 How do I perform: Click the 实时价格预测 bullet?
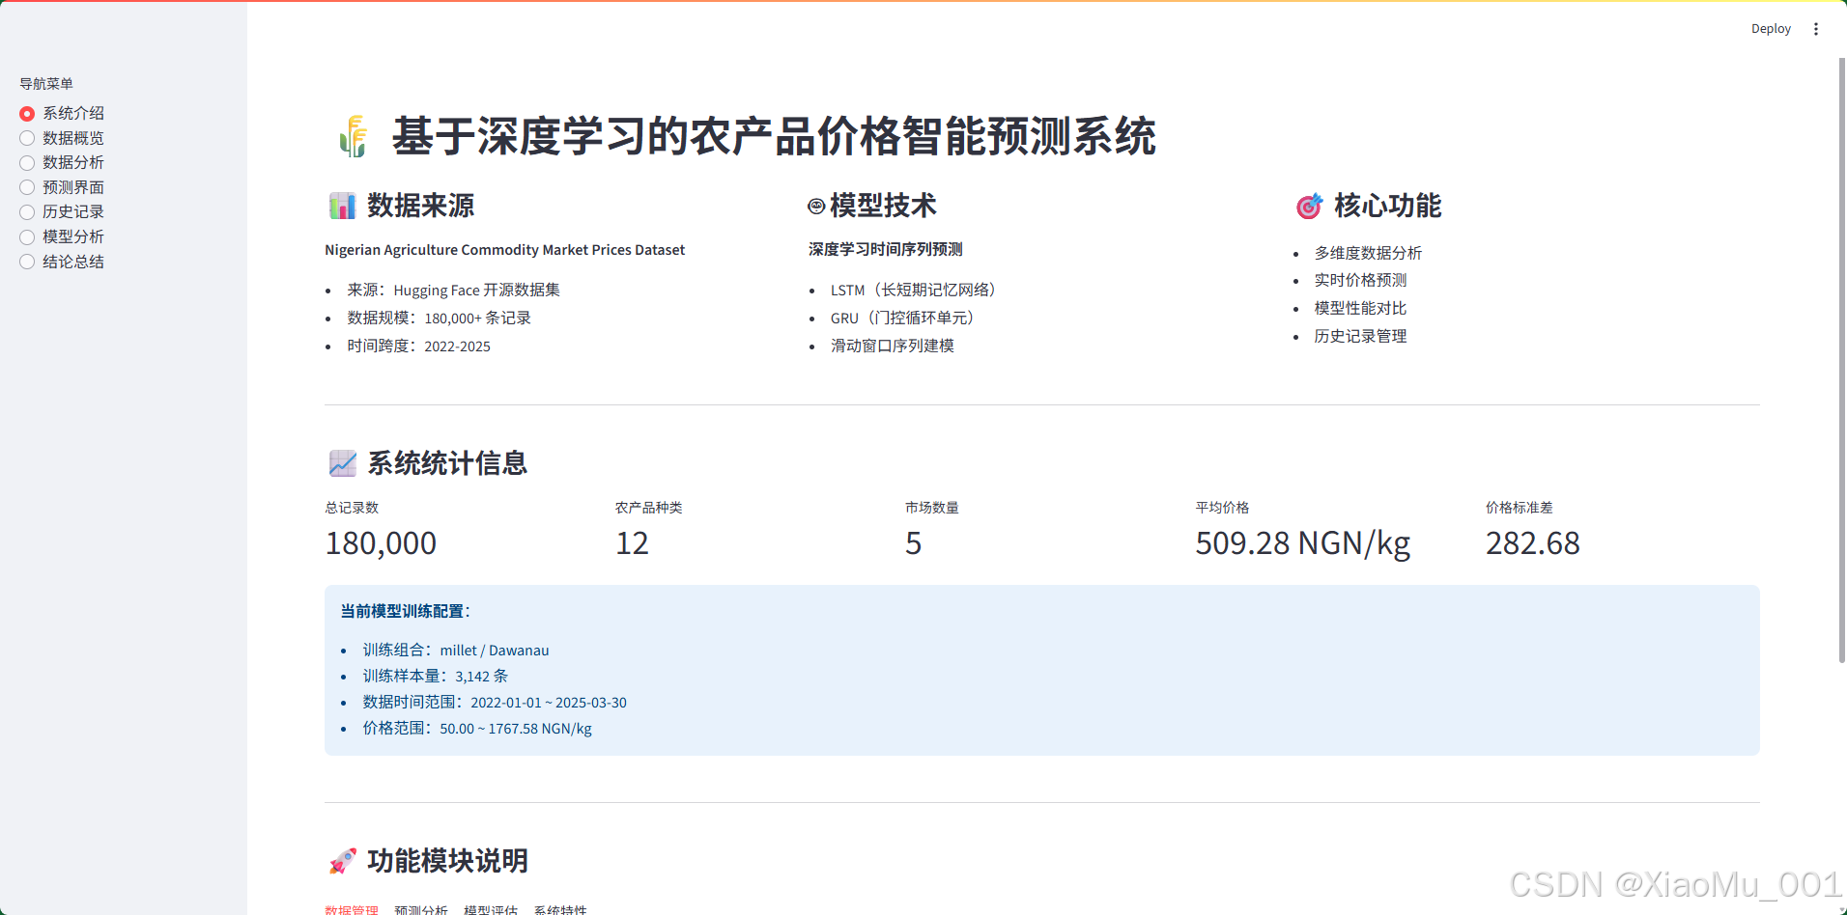coord(1360,280)
